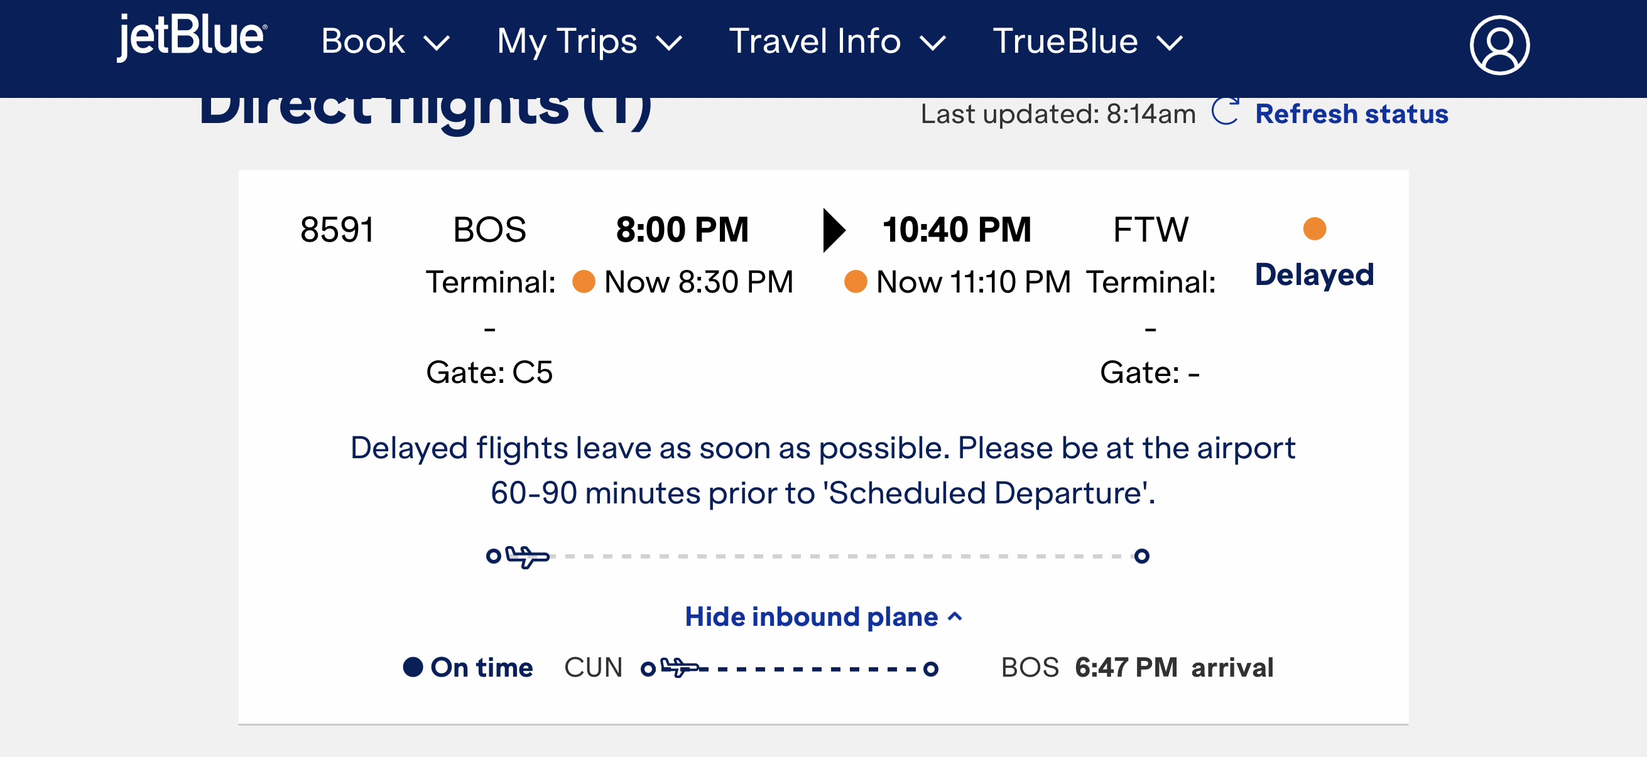Collapse the Hide inbound plane section
The width and height of the screenshot is (1647, 757).
(823, 616)
